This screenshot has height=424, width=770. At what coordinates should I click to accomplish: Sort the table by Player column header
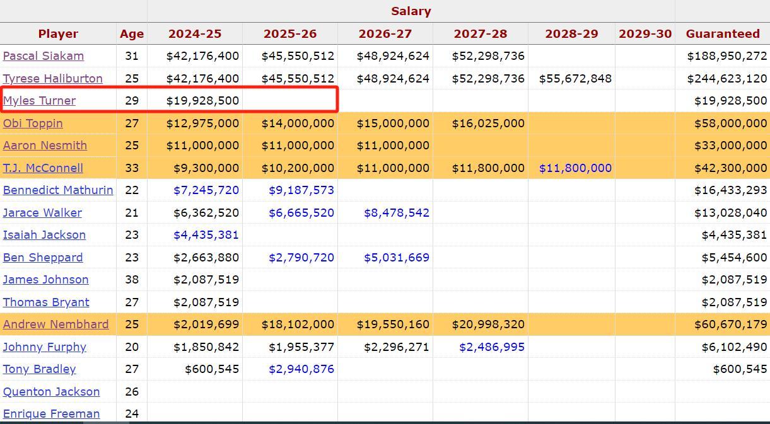(58, 34)
